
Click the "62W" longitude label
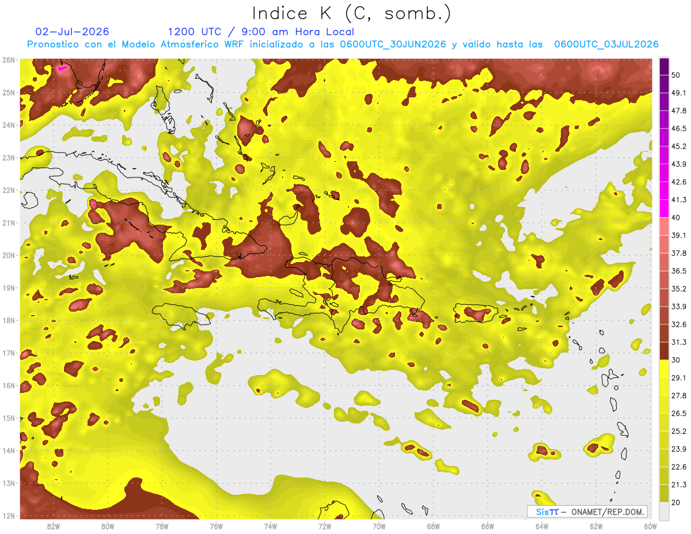pyautogui.click(x=596, y=526)
